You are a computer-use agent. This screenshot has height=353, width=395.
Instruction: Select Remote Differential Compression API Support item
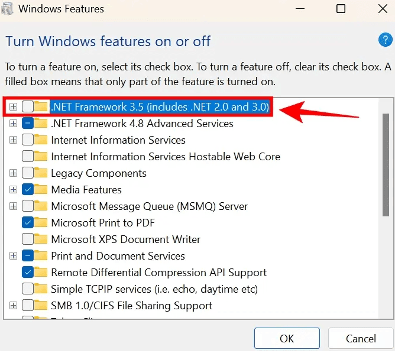click(x=158, y=273)
